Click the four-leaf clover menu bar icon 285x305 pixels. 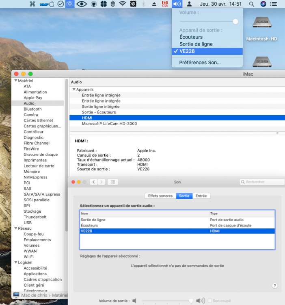(104, 4)
